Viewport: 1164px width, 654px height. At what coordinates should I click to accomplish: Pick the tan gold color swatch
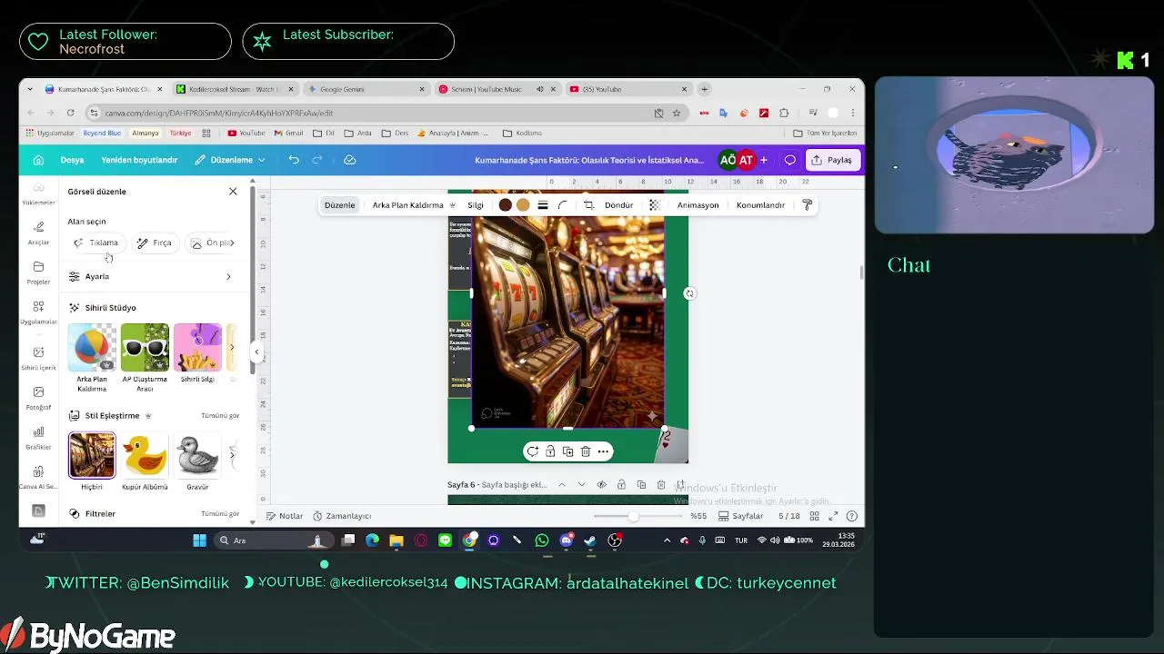click(x=523, y=205)
